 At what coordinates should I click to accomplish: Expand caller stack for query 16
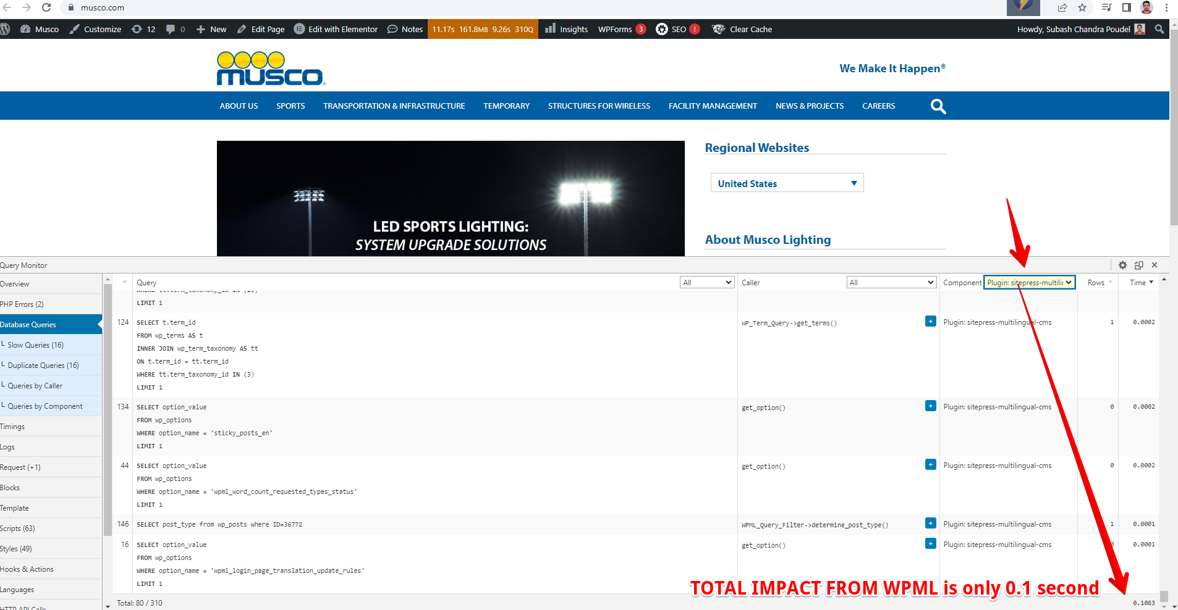[930, 543]
